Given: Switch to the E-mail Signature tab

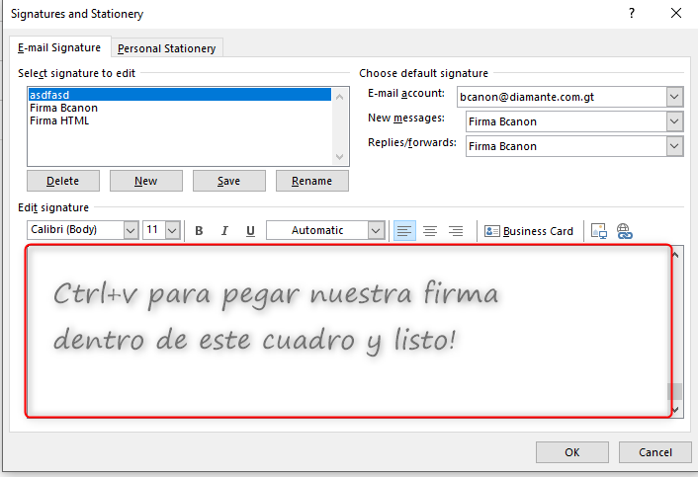Looking at the screenshot, I should (x=59, y=47).
